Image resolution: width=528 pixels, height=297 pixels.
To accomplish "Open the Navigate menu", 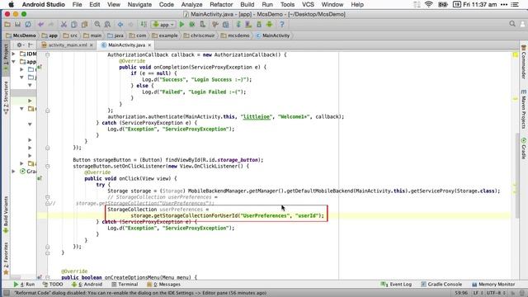I will pos(139,4).
